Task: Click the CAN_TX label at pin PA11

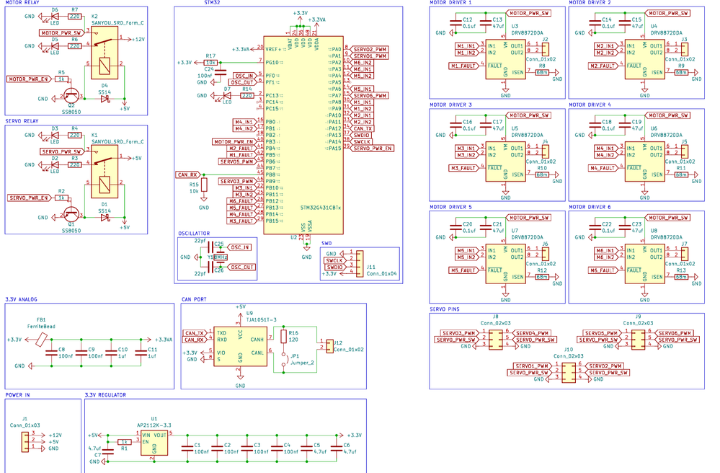Action: tap(363, 128)
